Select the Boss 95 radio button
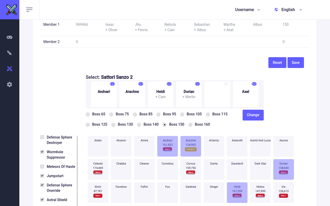This screenshot has width=330, height=206. (159, 114)
